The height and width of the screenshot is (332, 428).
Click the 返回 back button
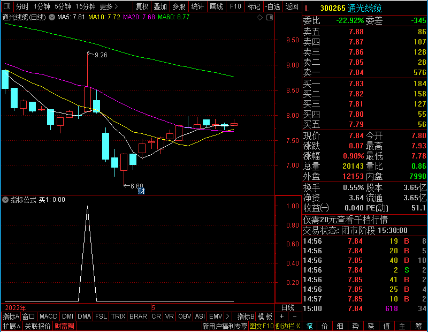[292, 6]
